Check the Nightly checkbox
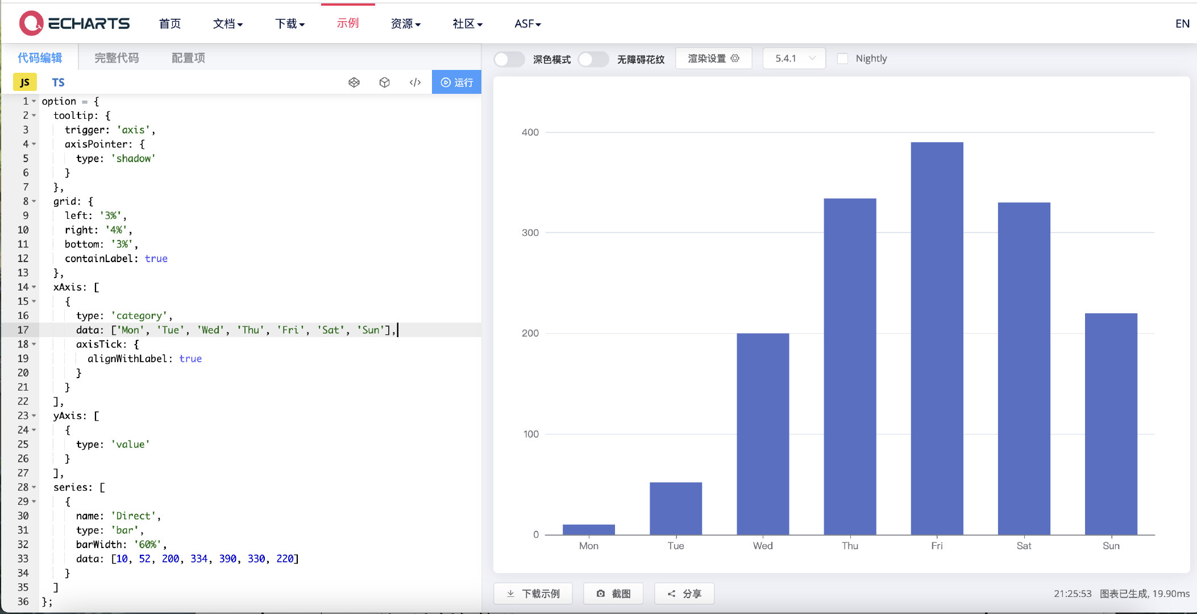The height and width of the screenshot is (614, 1197). [x=843, y=59]
